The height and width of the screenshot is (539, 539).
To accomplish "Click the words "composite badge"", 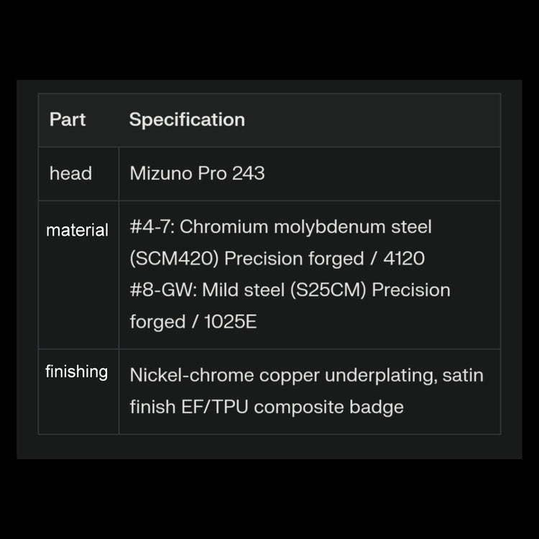I will pos(328,407).
